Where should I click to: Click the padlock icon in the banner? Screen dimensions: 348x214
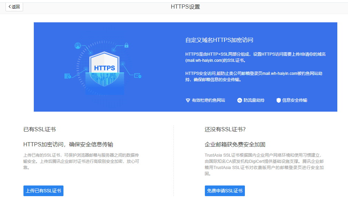[126, 45]
